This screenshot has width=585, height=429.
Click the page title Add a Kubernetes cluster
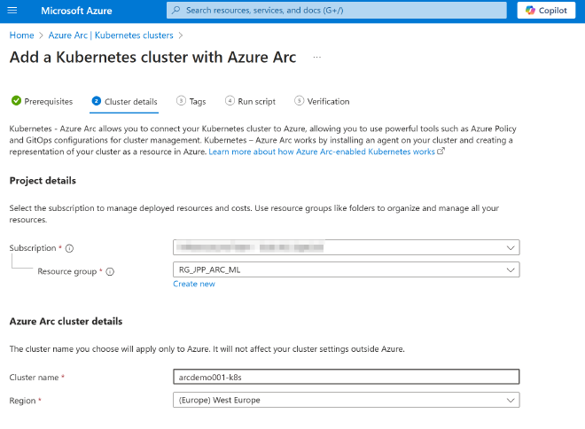tap(153, 57)
